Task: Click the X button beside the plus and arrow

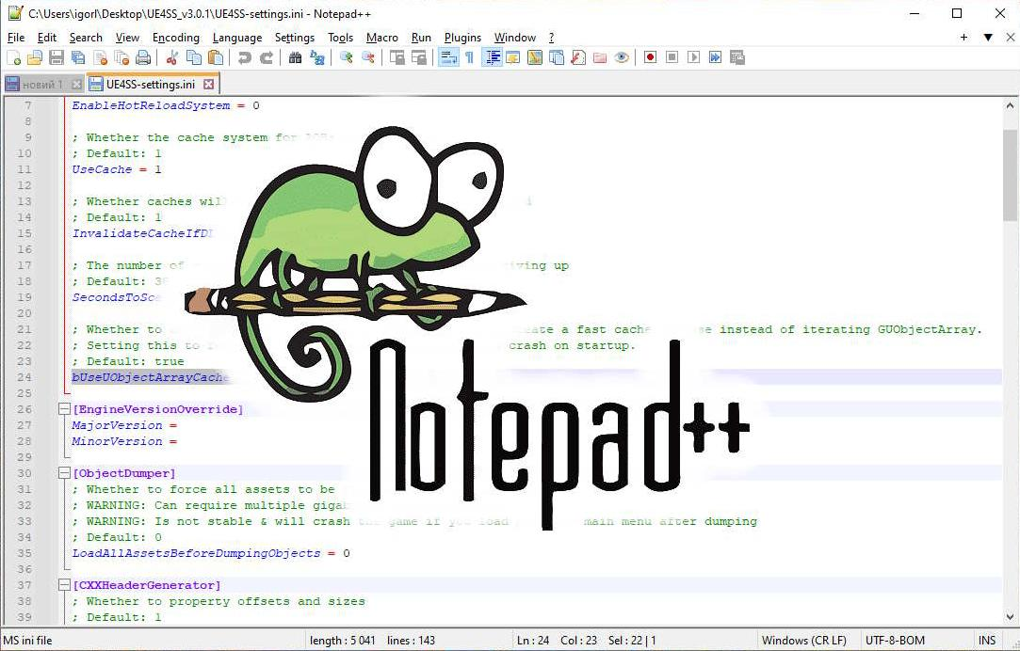Action: click(1011, 38)
